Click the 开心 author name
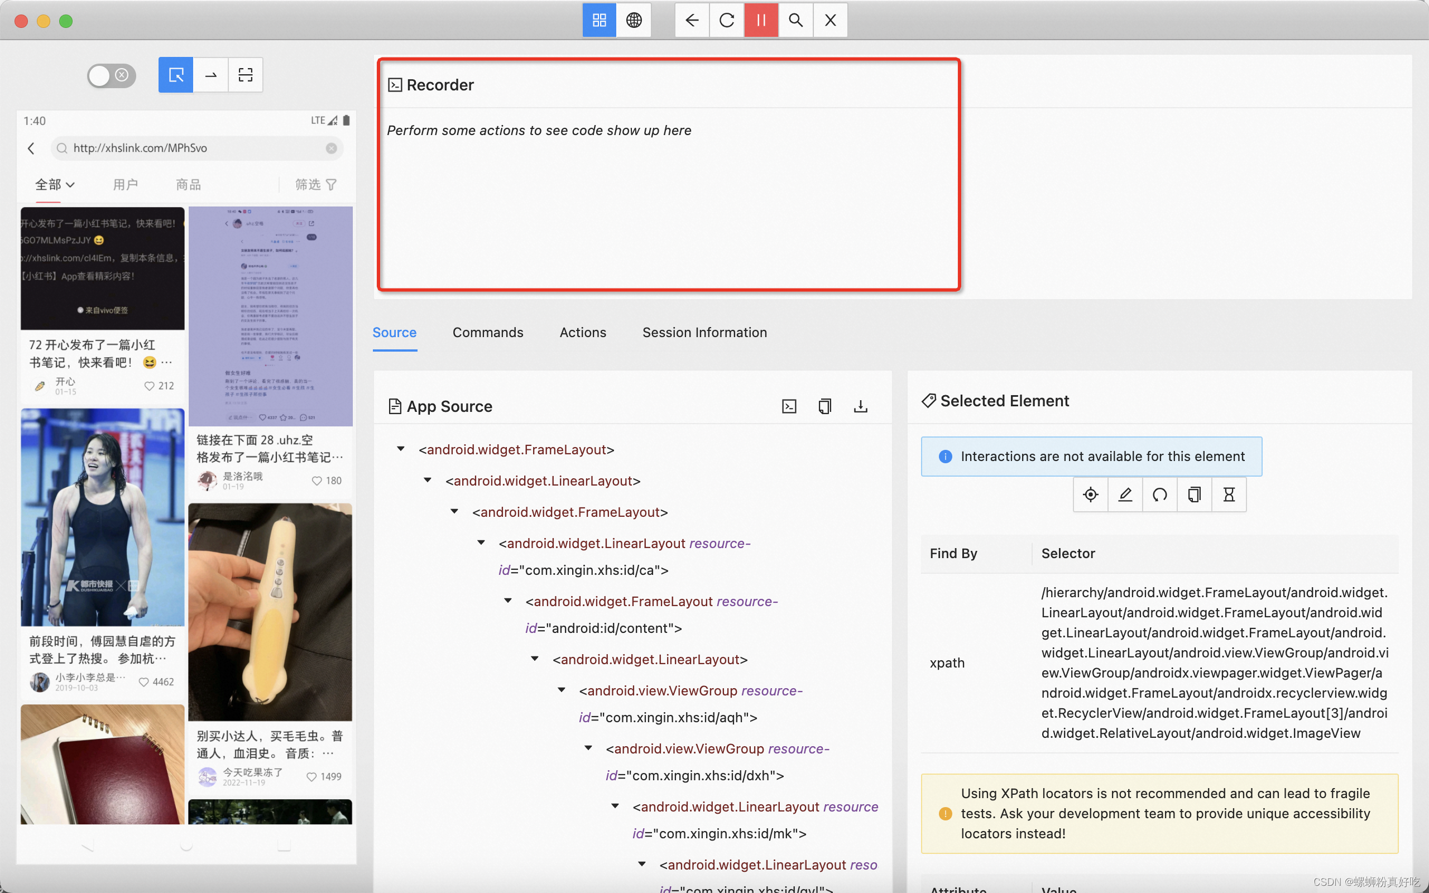Viewport: 1429px width, 893px height. 65,382
